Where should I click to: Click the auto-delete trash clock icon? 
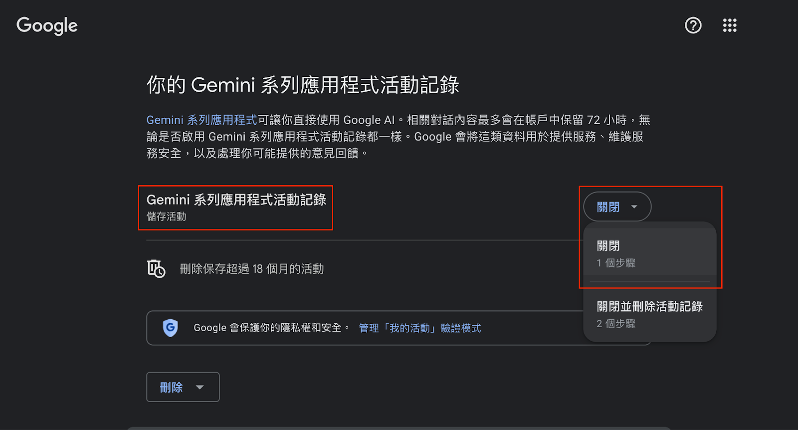point(156,269)
